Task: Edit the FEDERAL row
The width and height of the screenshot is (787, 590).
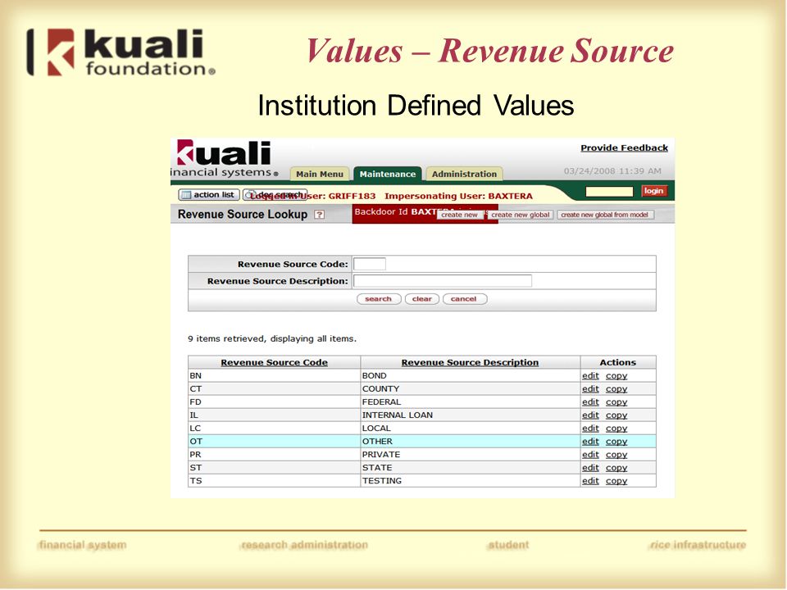Action: pyautogui.click(x=590, y=402)
